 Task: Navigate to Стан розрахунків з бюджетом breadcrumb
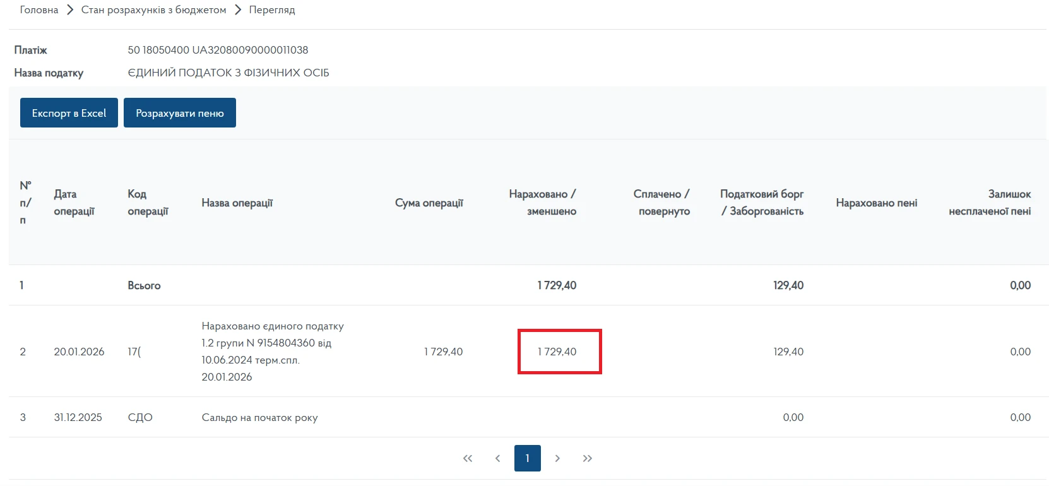tap(153, 10)
